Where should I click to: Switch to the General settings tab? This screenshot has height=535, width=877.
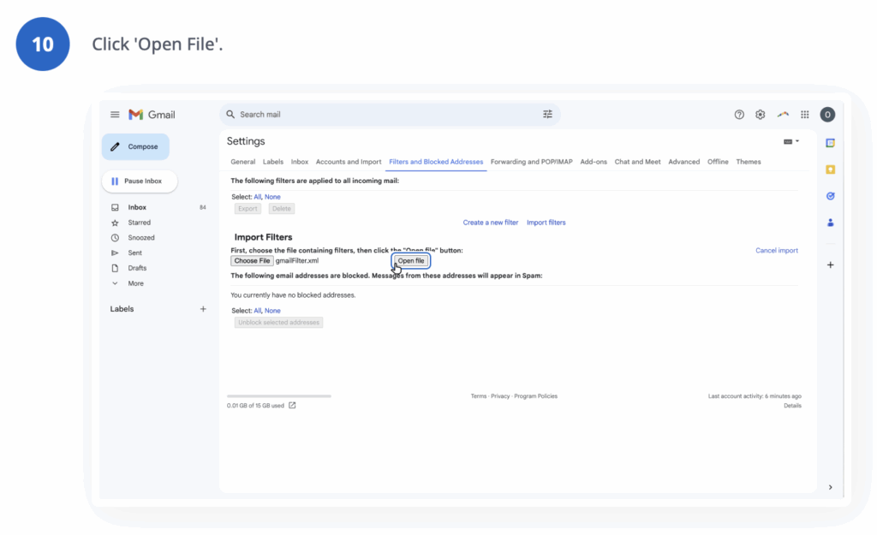tap(242, 161)
